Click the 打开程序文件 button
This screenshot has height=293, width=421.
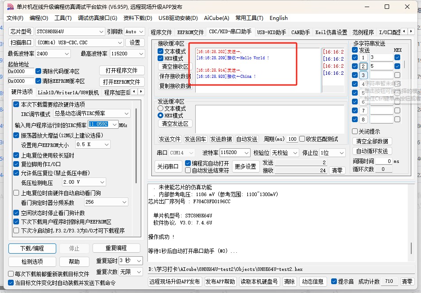coord(122,70)
